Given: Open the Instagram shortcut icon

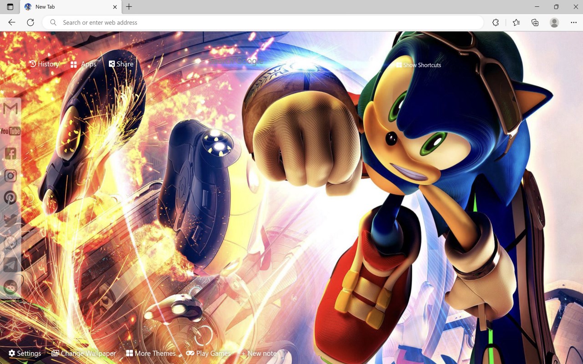Looking at the screenshot, I should coord(10,176).
